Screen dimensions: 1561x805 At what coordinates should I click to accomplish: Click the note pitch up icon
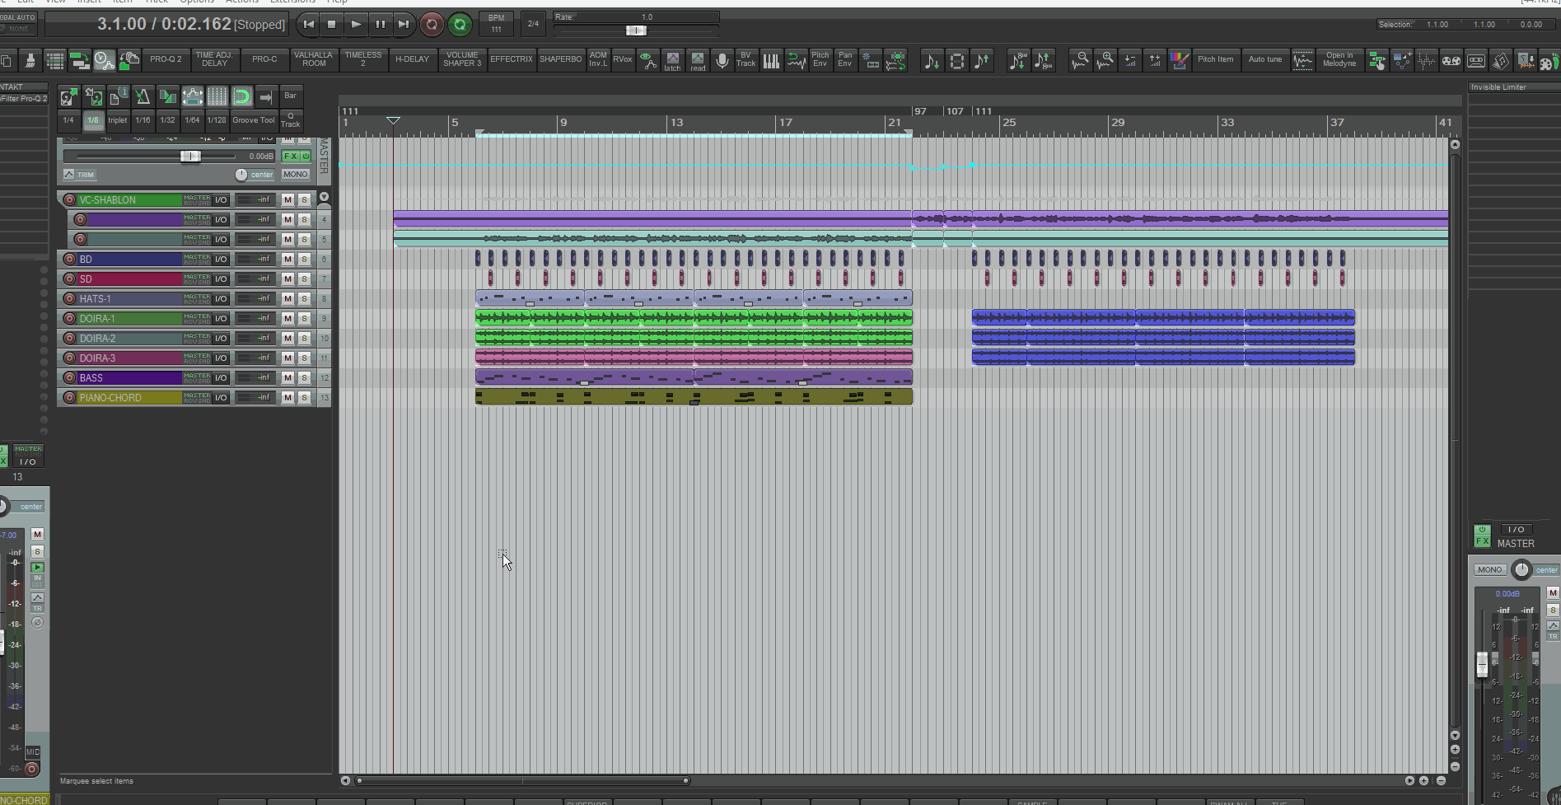click(981, 61)
